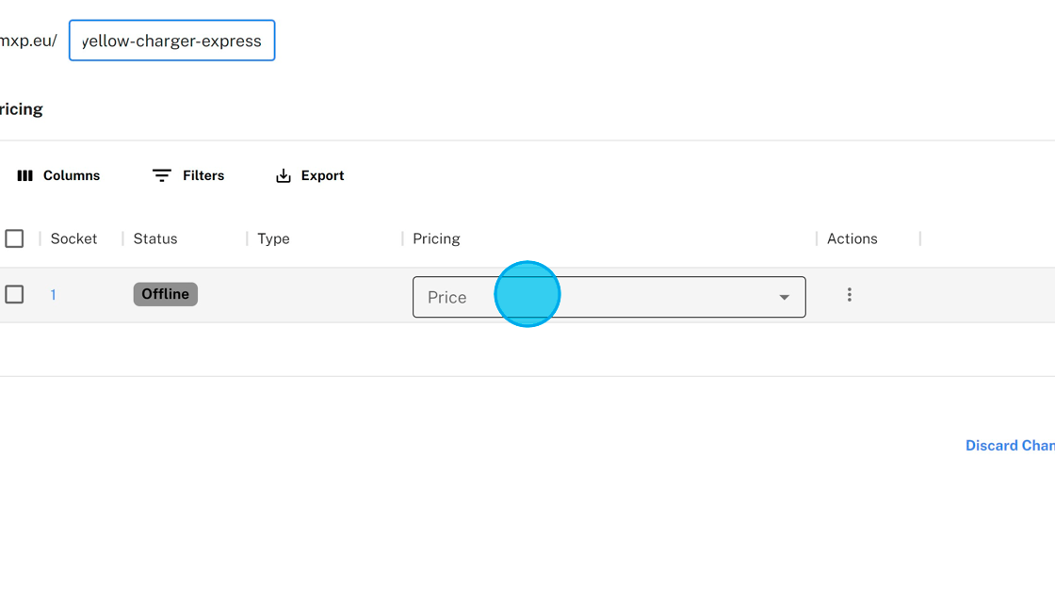This screenshot has height=590, width=1055.
Task: Open the Filters panel icon
Action: click(162, 176)
